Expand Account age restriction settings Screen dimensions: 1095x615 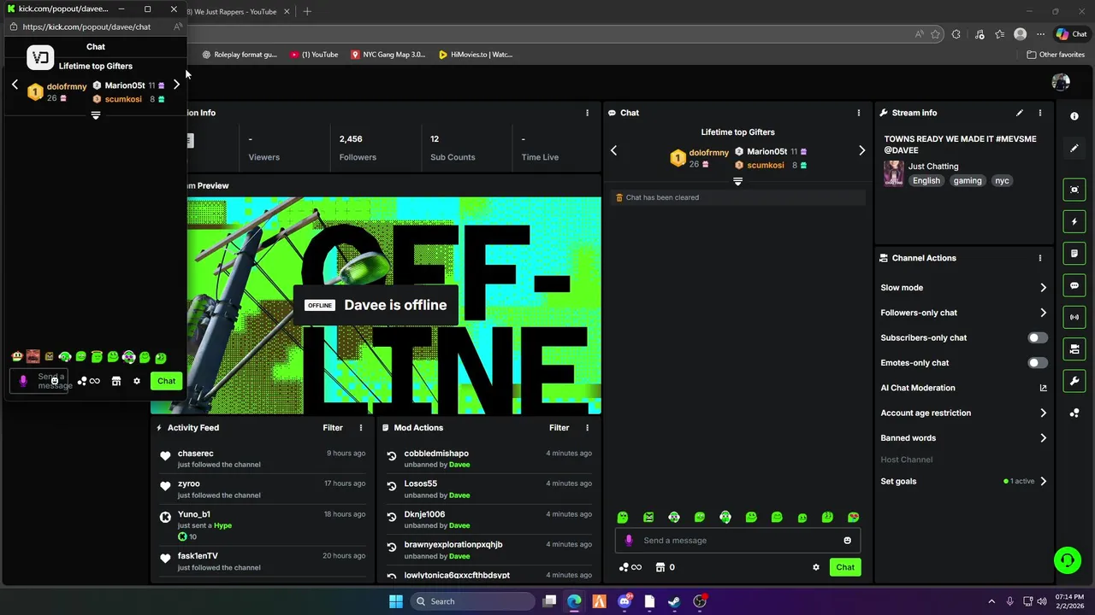[x=1043, y=413]
